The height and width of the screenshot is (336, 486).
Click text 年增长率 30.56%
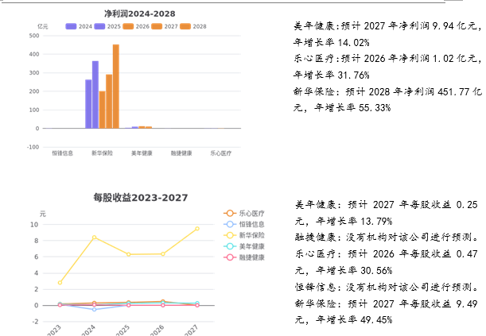click(354, 271)
